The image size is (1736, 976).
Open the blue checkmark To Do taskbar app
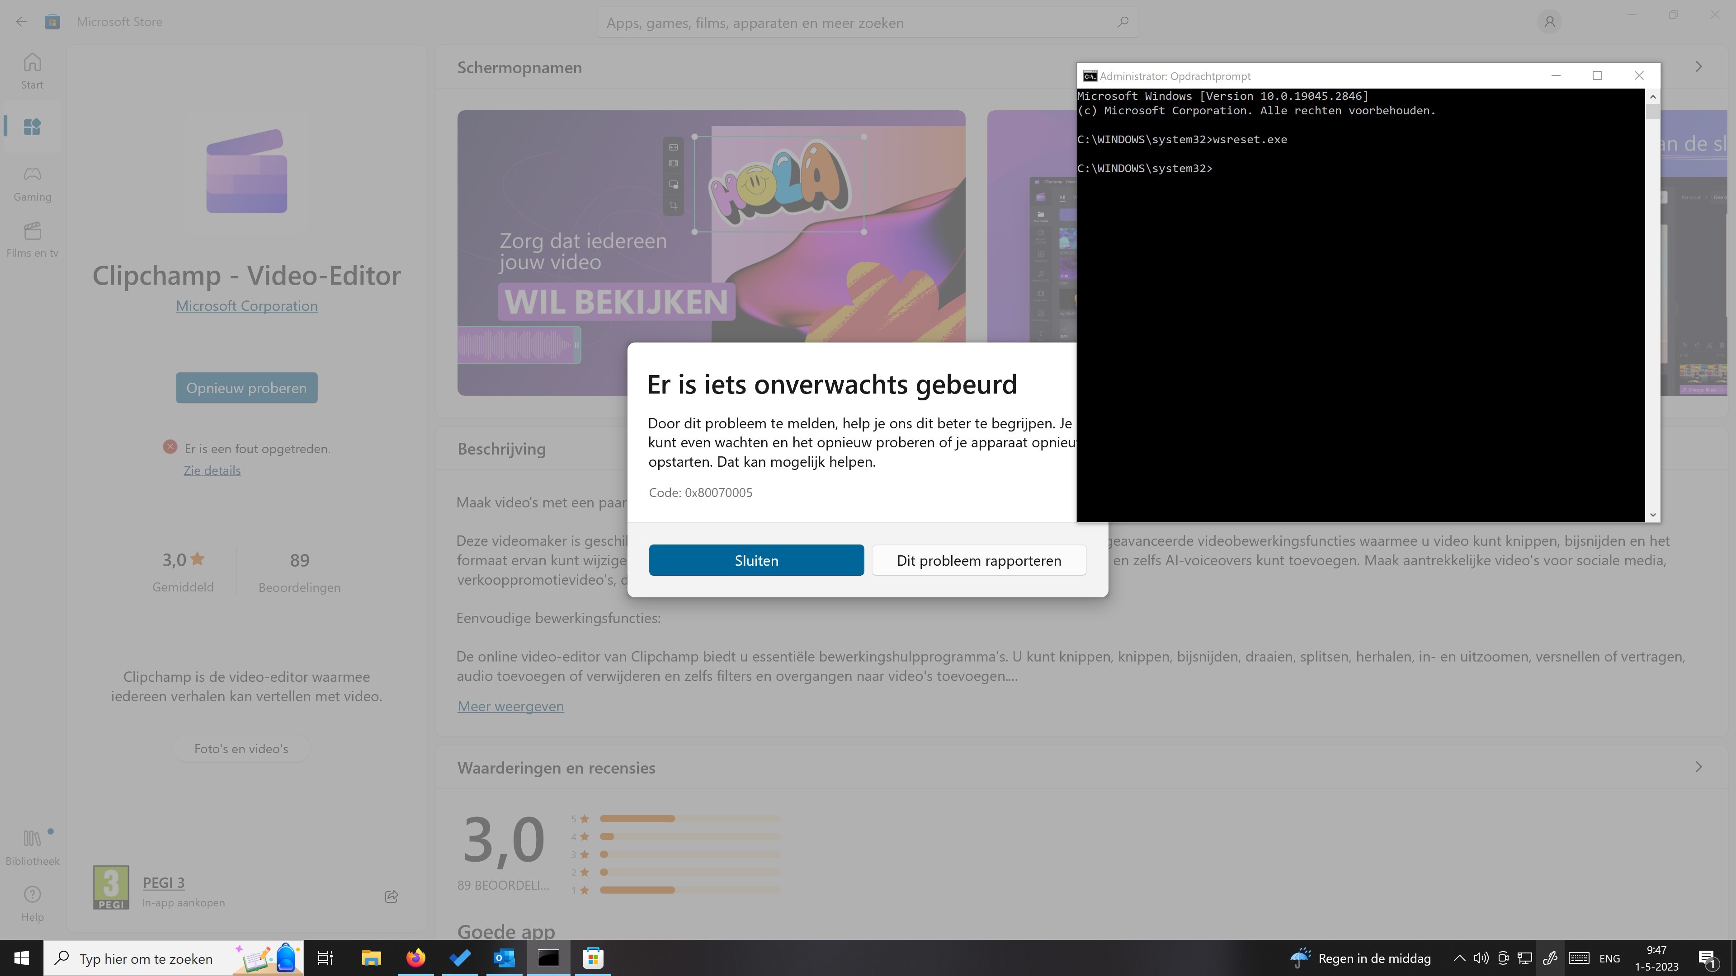click(460, 958)
